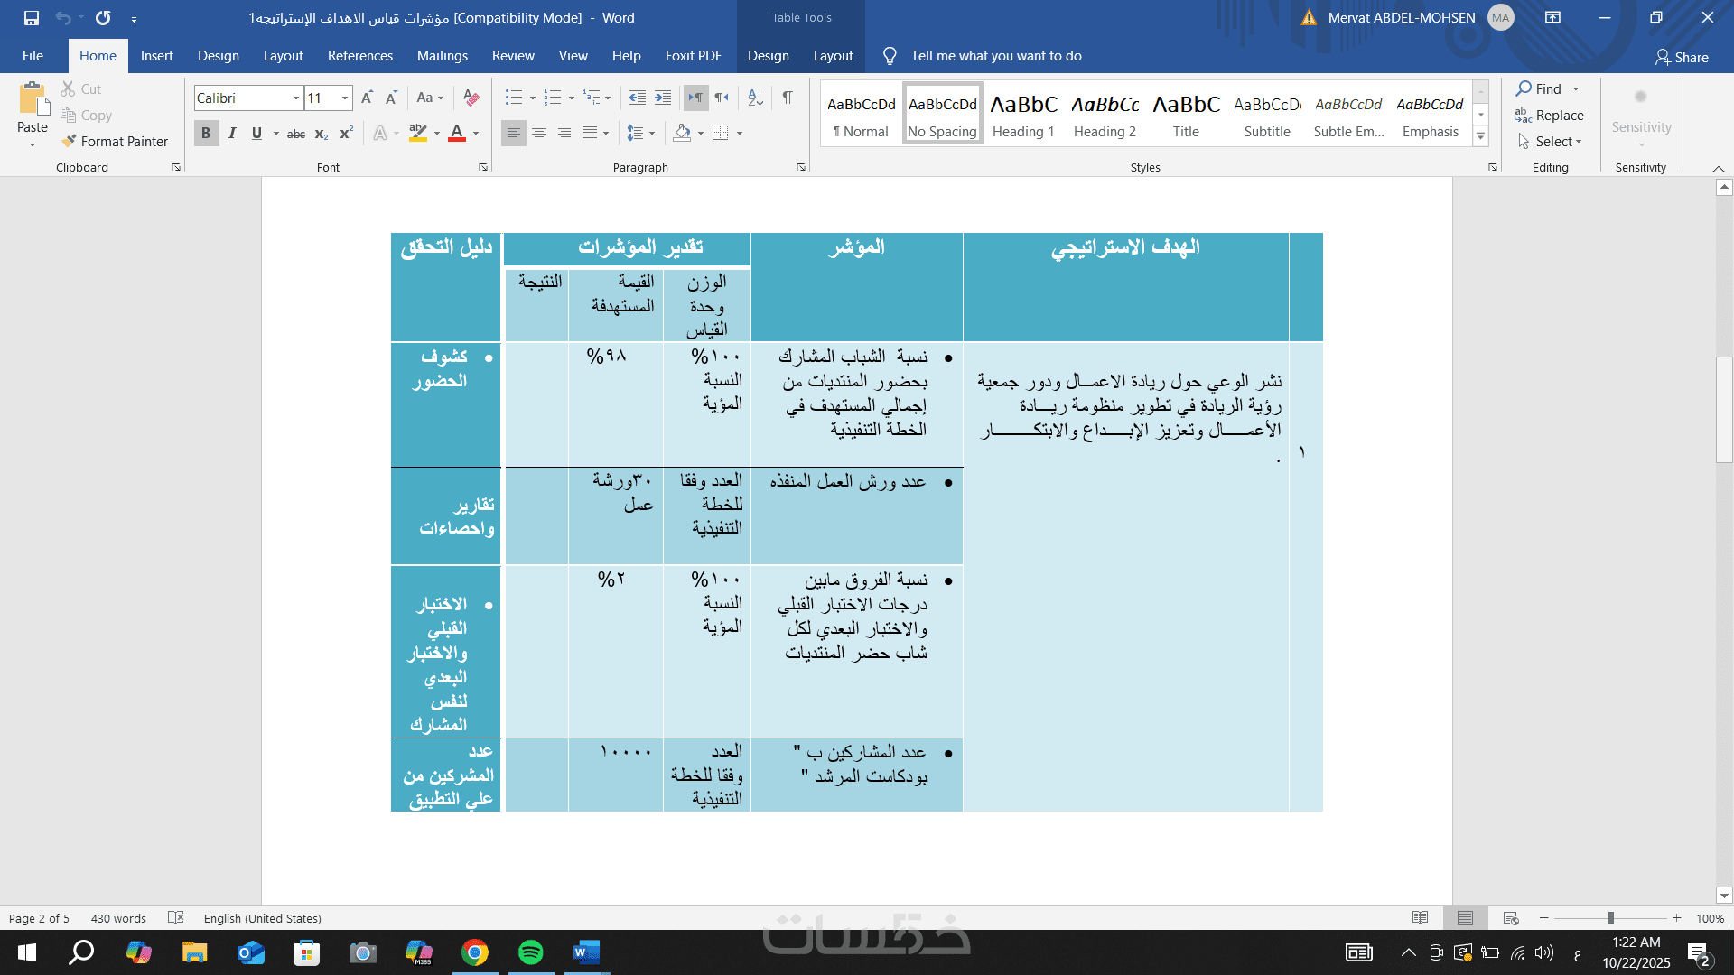Open the Calibri font name dropdown

click(x=295, y=98)
